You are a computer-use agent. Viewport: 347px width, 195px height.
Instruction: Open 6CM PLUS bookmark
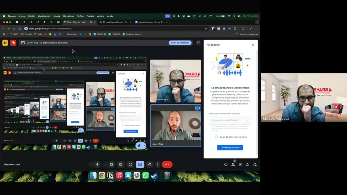[99, 34]
